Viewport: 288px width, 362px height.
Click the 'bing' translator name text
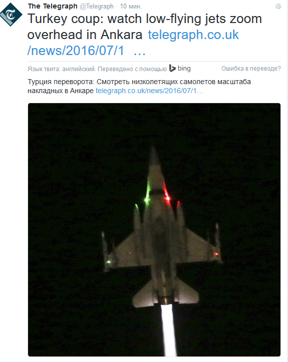point(184,68)
